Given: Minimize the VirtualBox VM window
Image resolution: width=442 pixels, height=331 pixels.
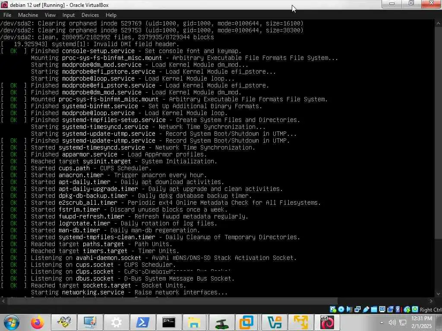Looking at the screenshot, I should coord(392,3).
